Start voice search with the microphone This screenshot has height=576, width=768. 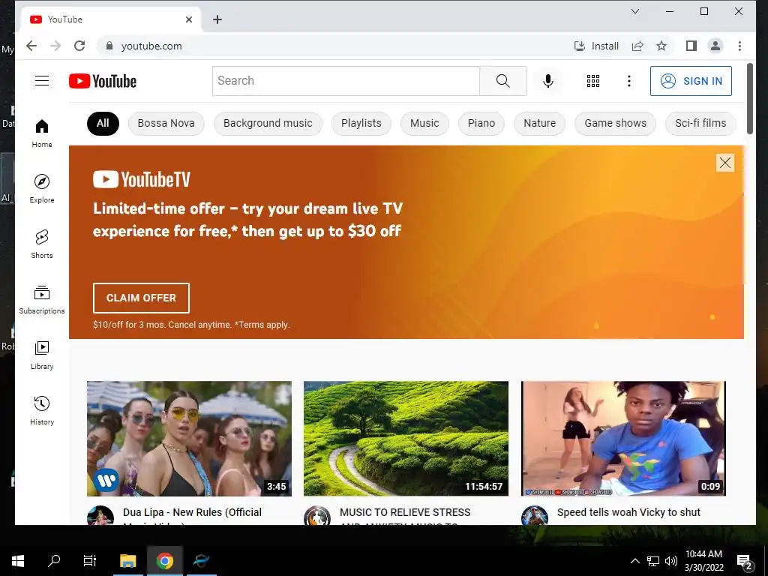click(548, 81)
